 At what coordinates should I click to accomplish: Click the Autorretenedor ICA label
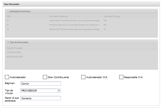coord(96,77)
